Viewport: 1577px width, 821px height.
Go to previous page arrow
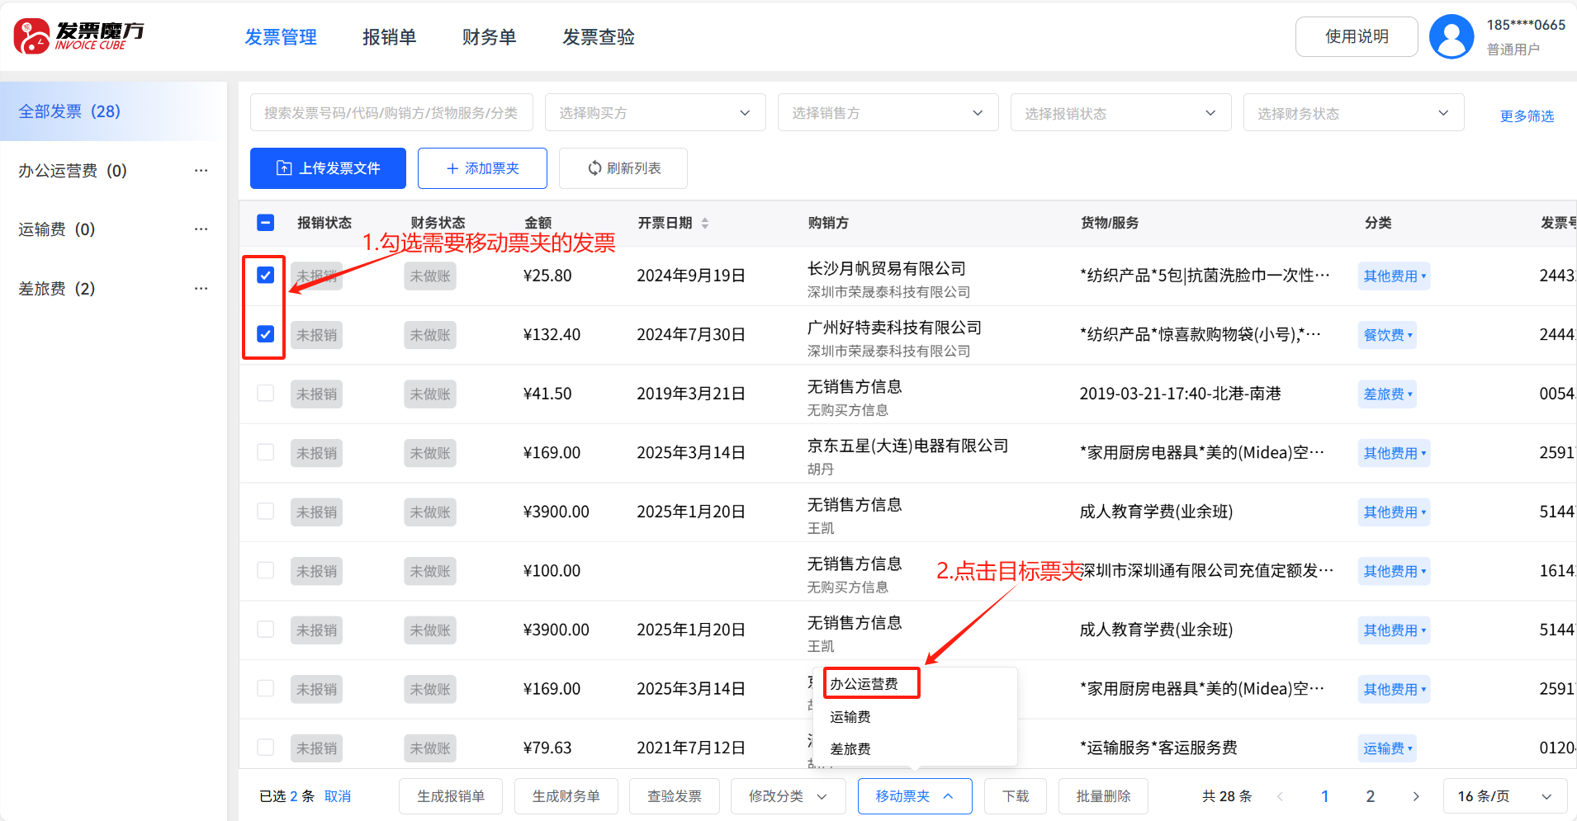click(x=1280, y=796)
